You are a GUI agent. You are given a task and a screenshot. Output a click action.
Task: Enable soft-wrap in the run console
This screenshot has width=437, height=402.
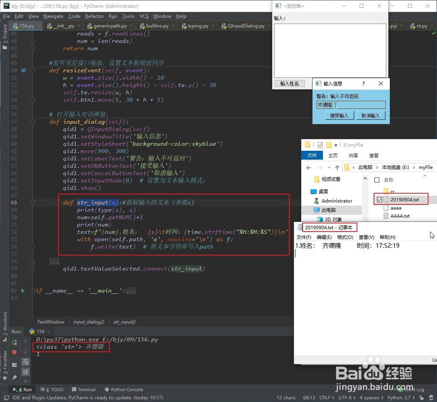(x=26, y=362)
